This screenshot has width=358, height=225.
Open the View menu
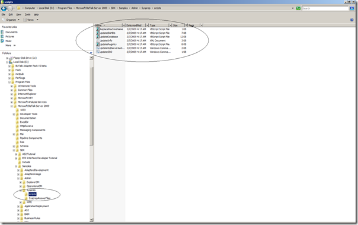19,14
